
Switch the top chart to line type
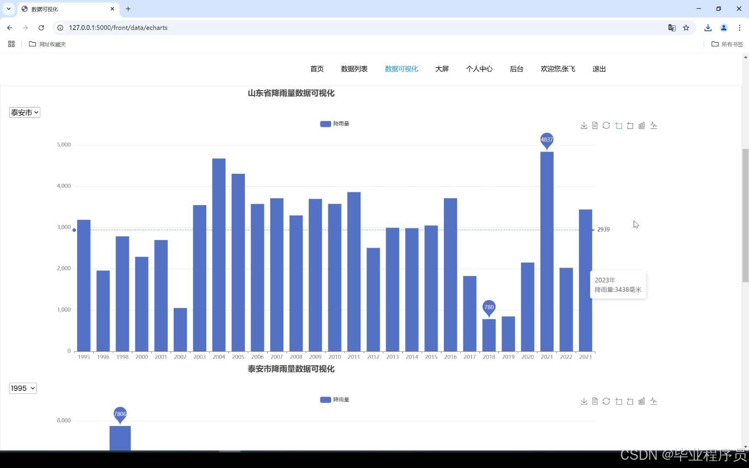654,126
